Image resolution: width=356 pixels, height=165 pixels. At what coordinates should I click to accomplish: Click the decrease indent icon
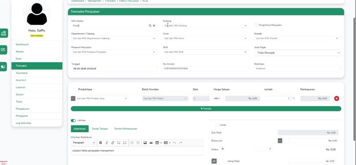click(x=132, y=143)
